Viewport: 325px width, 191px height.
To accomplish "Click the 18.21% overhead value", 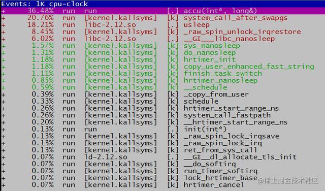I will coord(41,25).
